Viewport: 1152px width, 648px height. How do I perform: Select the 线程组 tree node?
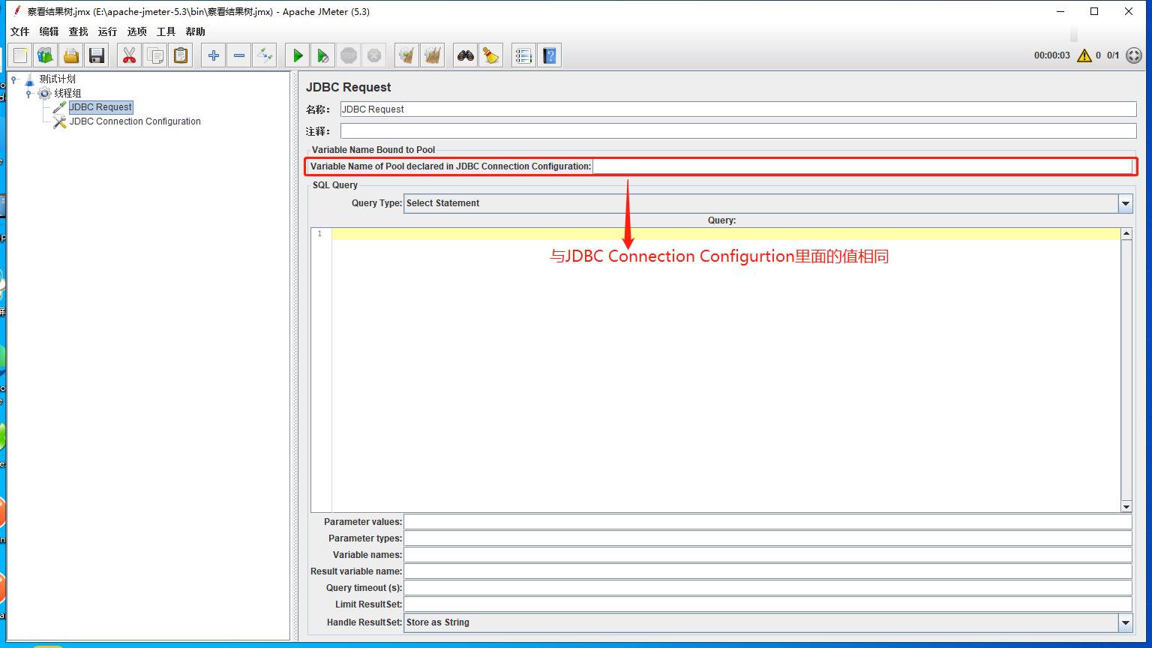click(x=67, y=93)
